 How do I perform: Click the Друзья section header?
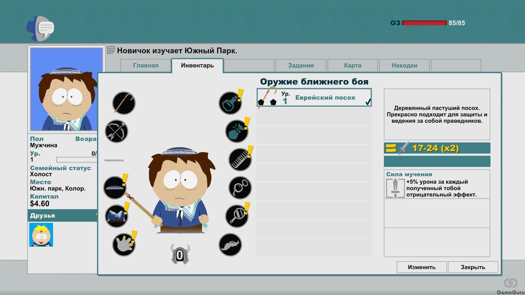63,216
